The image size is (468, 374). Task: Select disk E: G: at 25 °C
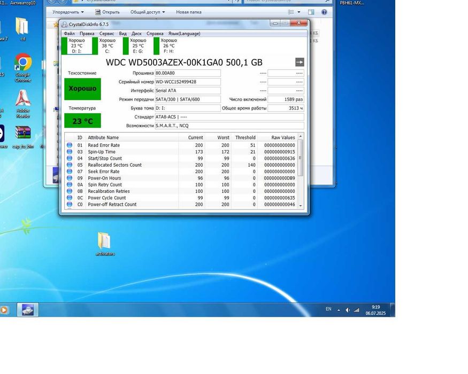click(138, 45)
